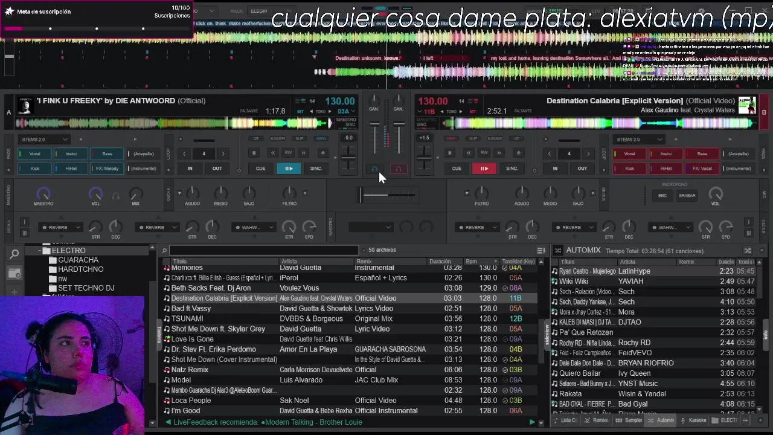773x435 pixels.
Task: Click the microphone ENC button
Action: tap(662, 196)
